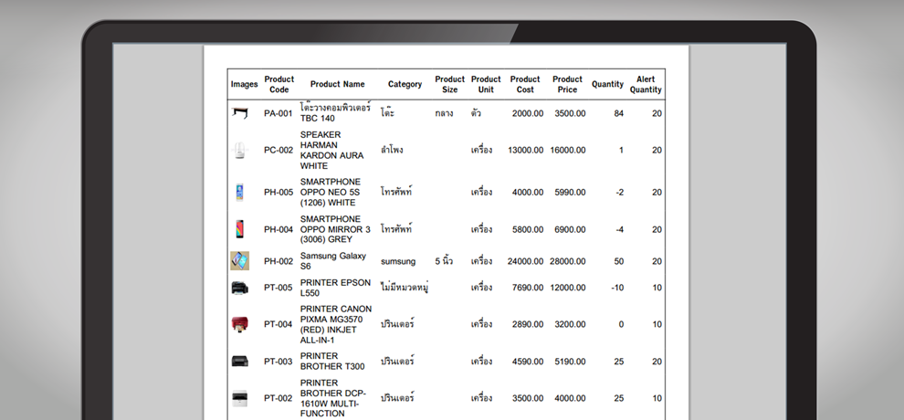Click product code PH-002

coord(279,261)
